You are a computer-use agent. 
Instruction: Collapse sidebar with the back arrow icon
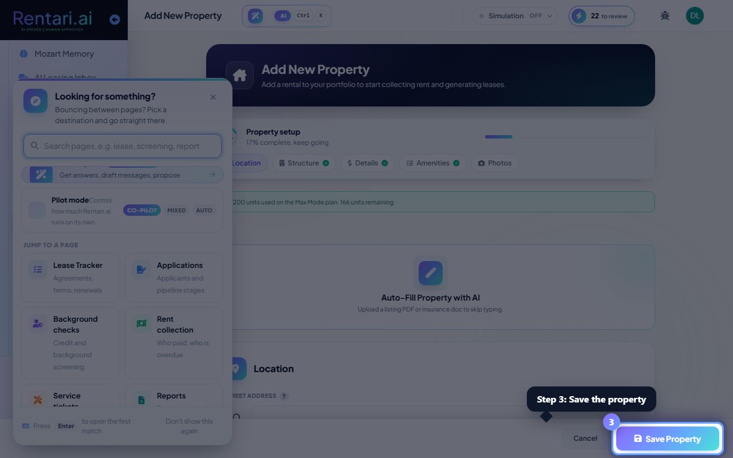pyautogui.click(x=115, y=19)
